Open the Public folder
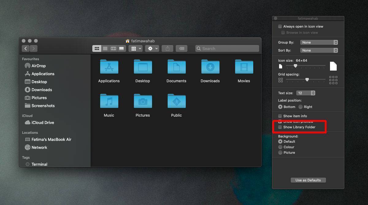368x205 pixels. [176, 101]
